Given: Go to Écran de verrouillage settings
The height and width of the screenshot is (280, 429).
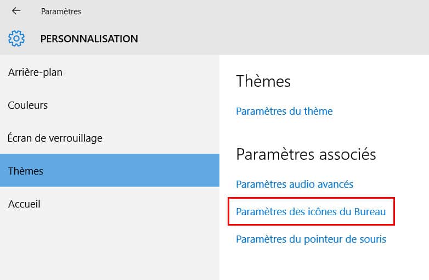Looking at the screenshot, I should (x=55, y=138).
